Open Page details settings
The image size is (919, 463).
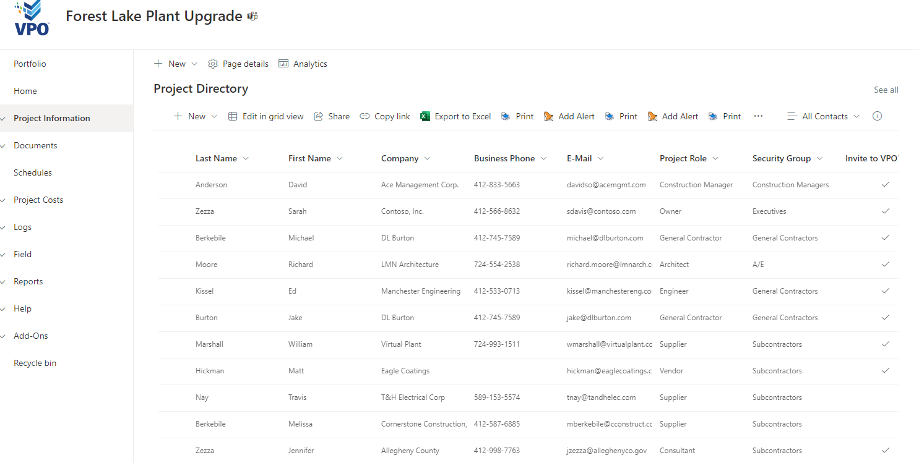click(238, 63)
